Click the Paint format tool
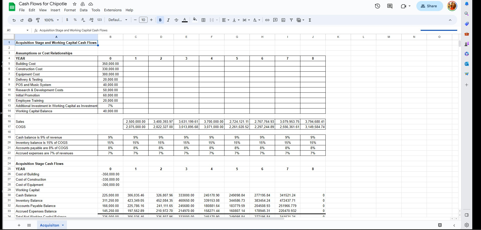This screenshot has width=481, height=230. click(38, 20)
